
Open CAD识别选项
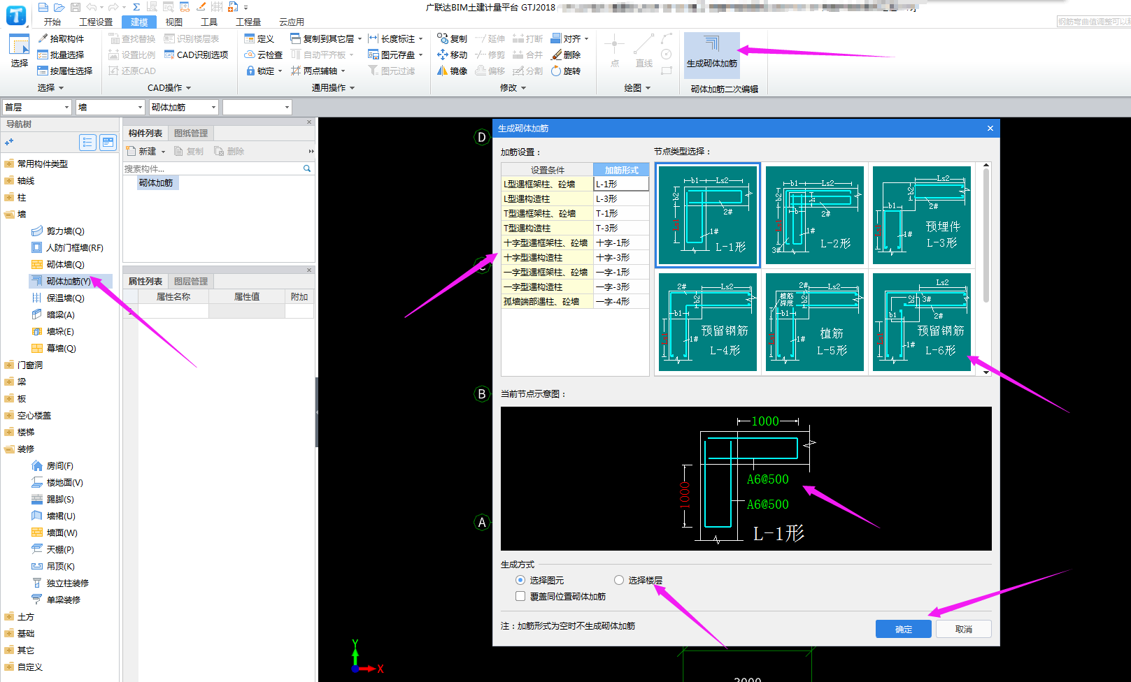point(197,55)
